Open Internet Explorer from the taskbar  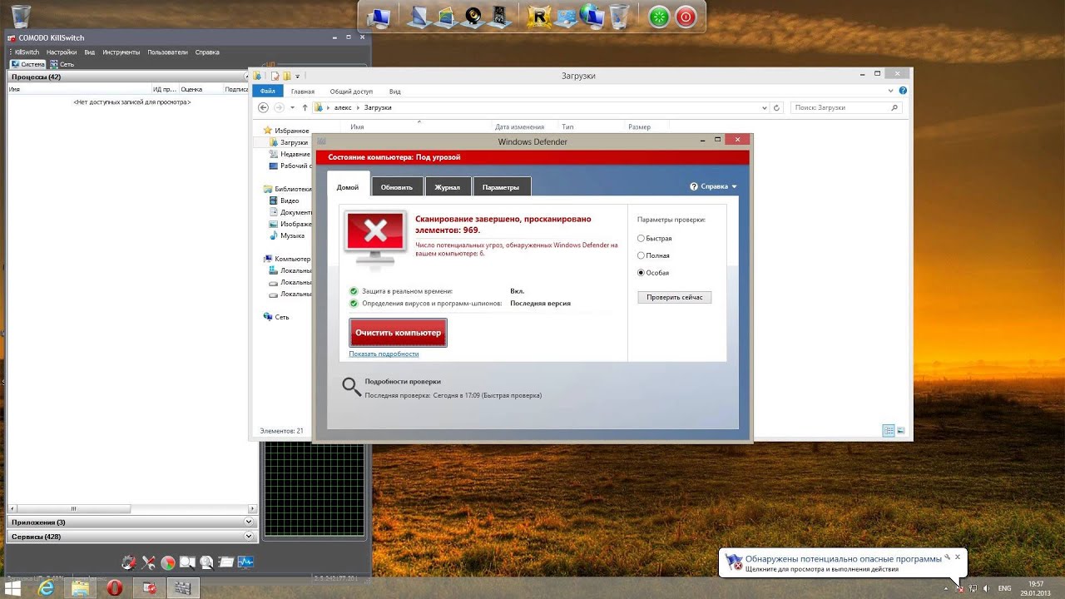47,588
